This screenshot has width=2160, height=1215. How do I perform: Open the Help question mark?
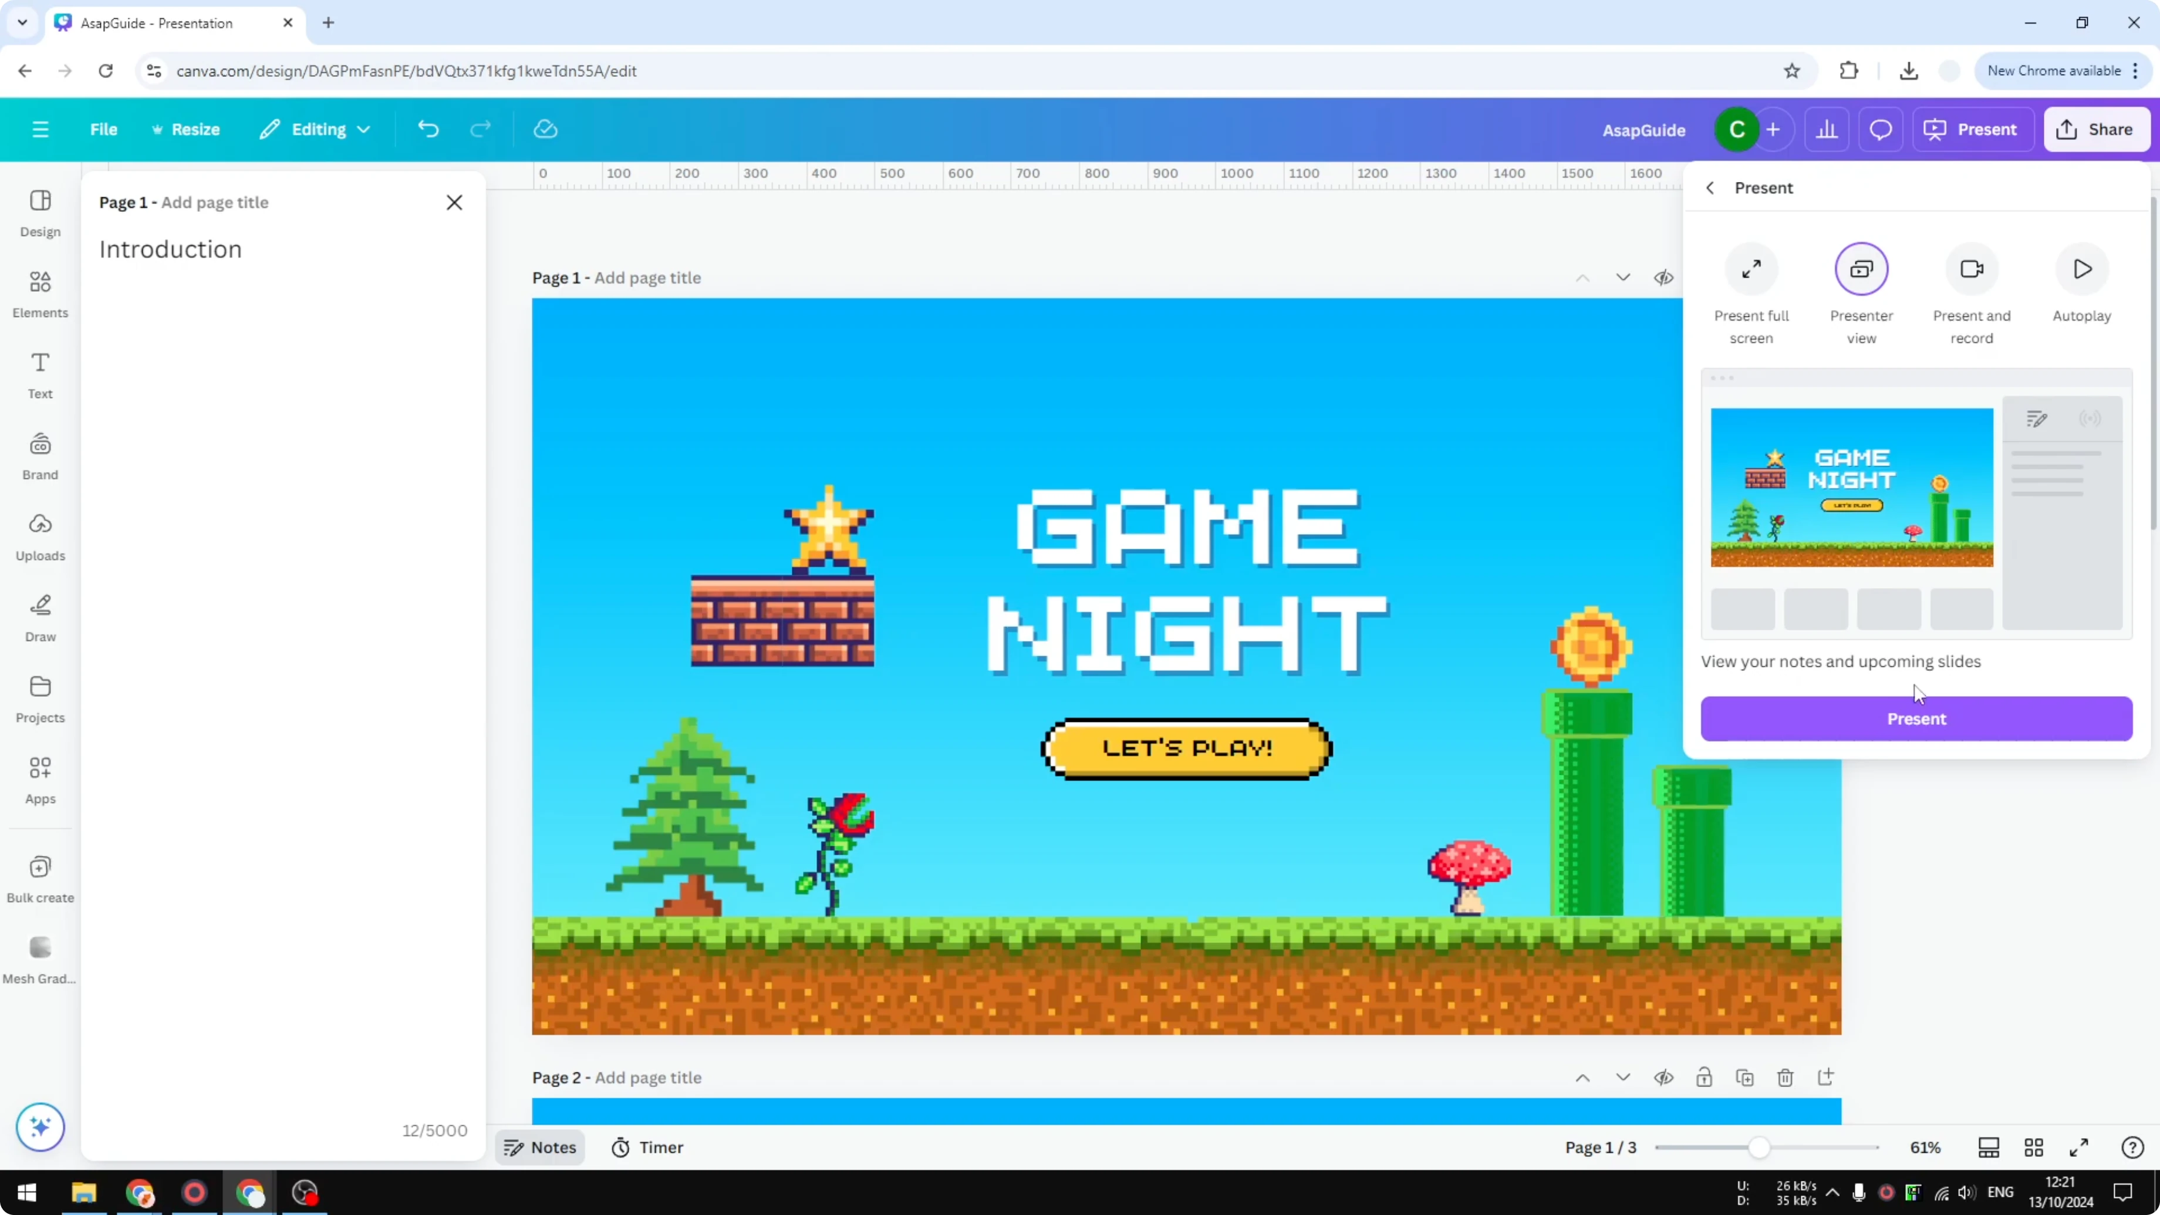[2132, 1147]
